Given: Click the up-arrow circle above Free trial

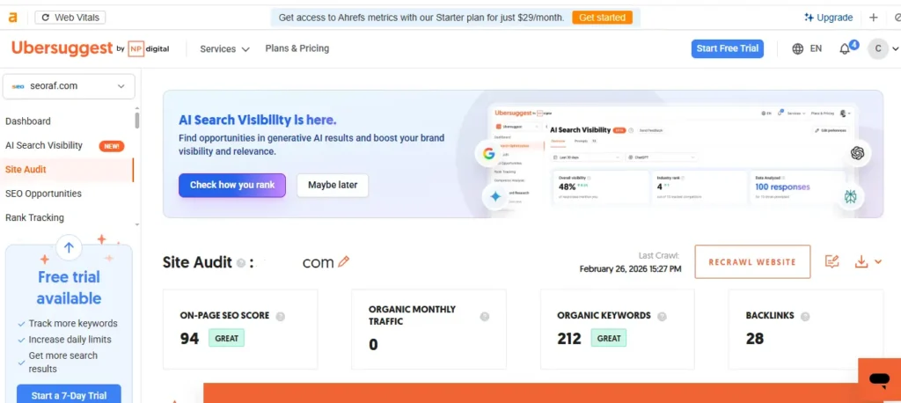Looking at the screenshot, I should (x=69, y=248).
